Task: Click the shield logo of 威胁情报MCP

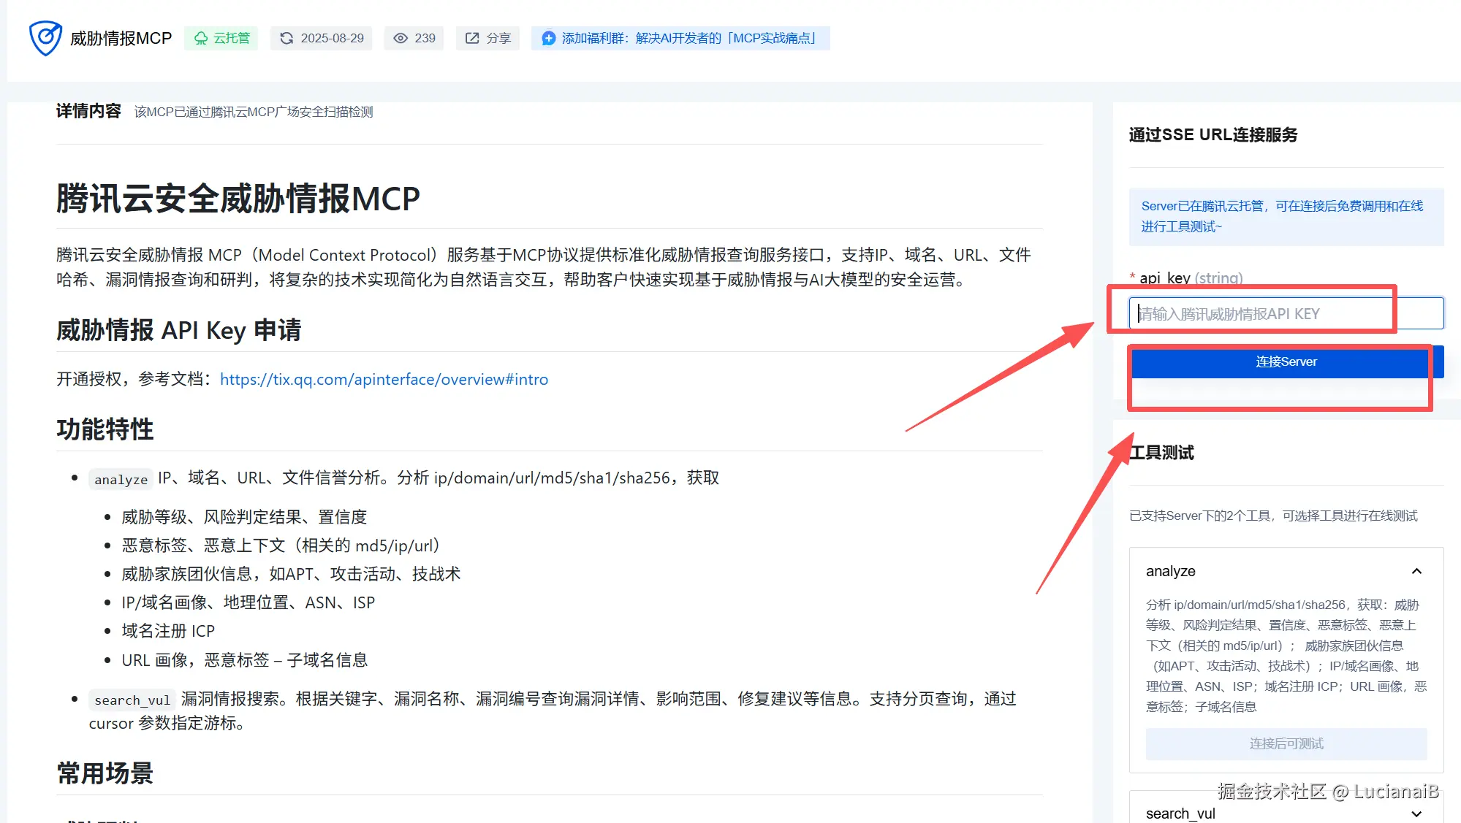Action: [45, 38]
